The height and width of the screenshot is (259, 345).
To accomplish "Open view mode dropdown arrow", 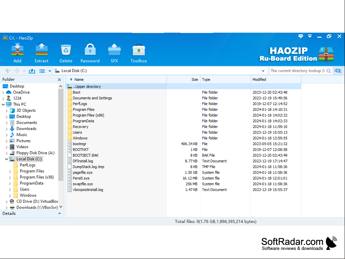I will [50, 71].
